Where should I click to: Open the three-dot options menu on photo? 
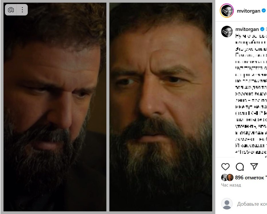click(22, 10)
